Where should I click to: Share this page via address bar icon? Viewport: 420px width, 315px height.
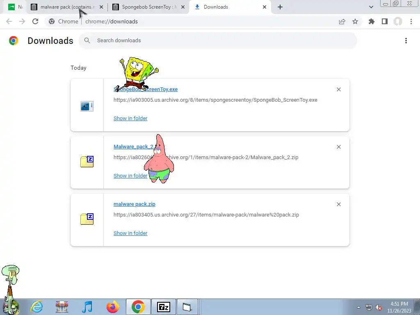342,21
